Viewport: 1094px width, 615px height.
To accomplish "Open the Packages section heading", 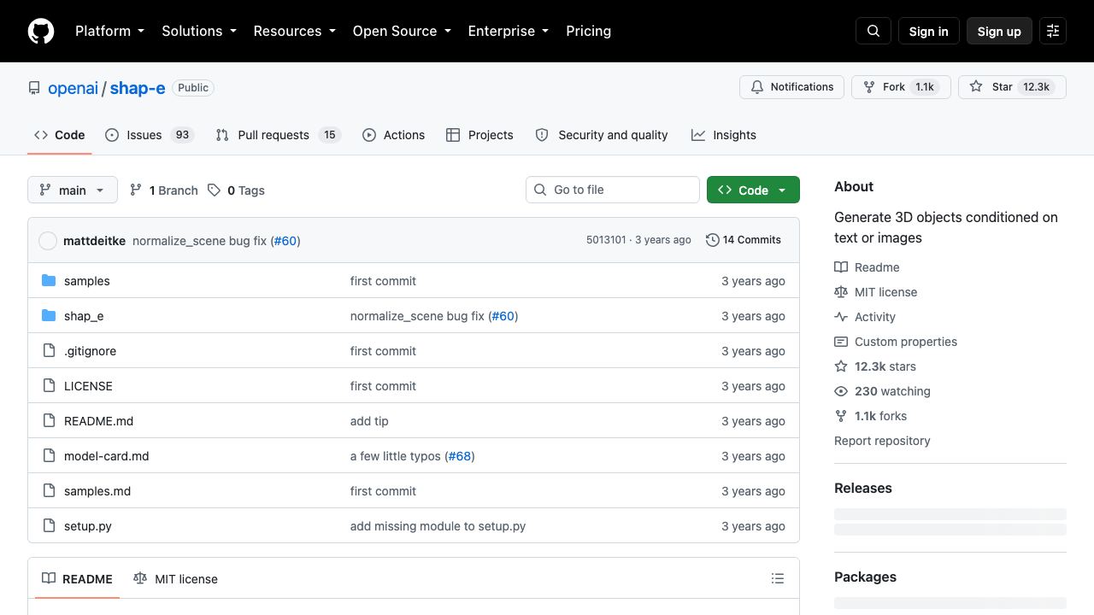I will (865, 577).
